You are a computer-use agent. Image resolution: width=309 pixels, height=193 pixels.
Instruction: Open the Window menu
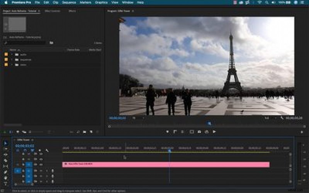pos(127,3)
